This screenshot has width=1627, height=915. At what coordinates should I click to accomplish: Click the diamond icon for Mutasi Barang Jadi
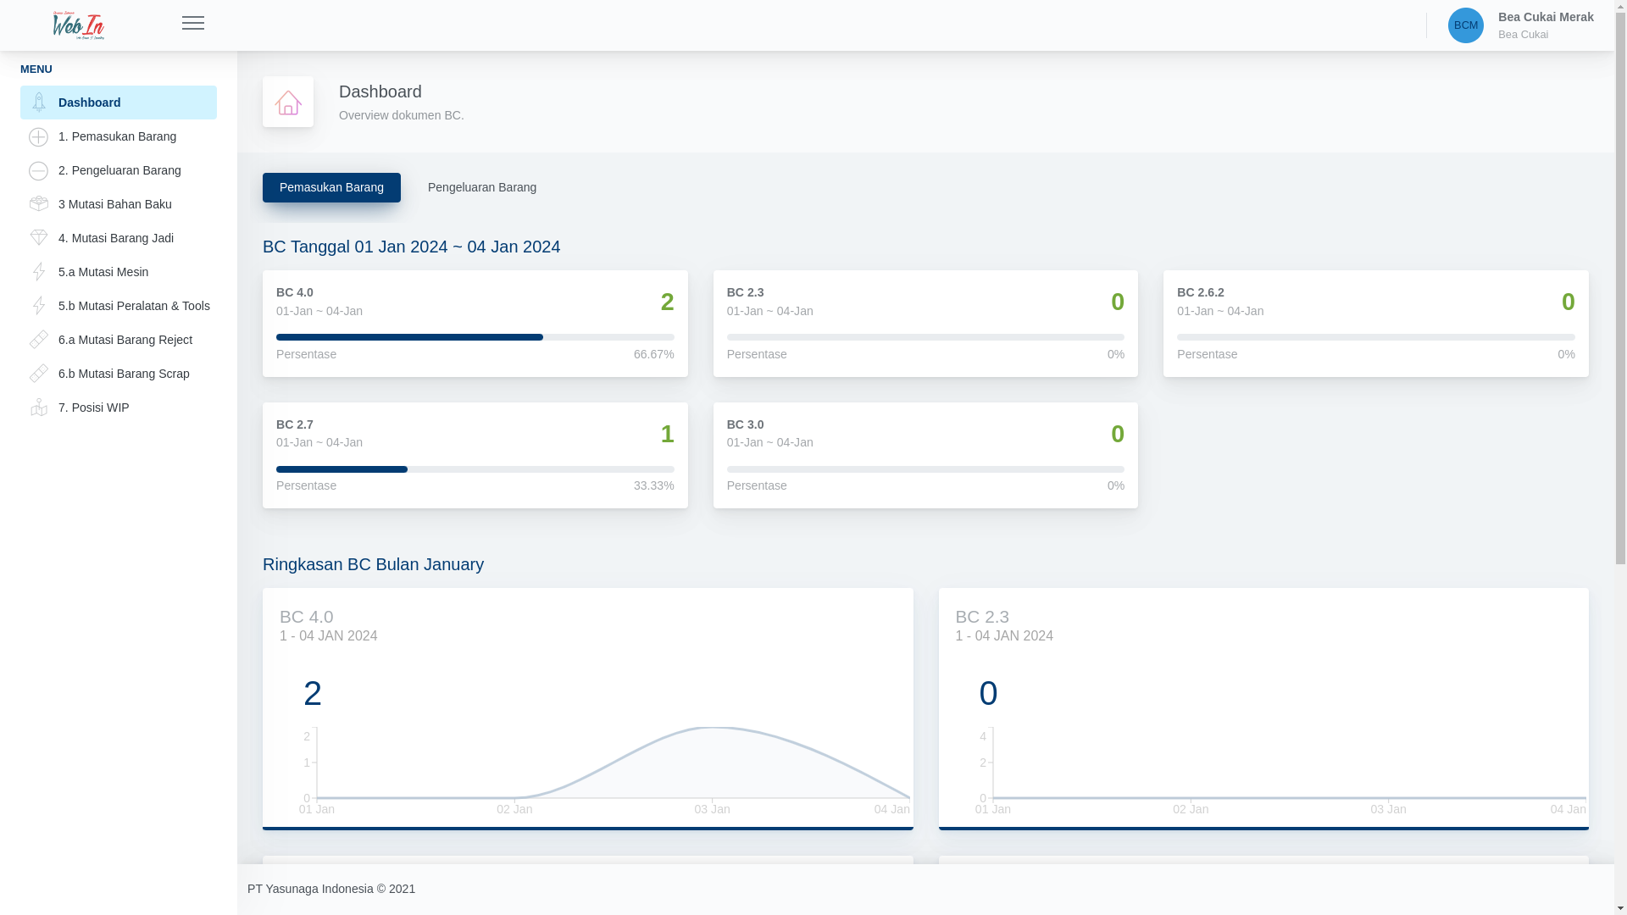coord(38,238)
